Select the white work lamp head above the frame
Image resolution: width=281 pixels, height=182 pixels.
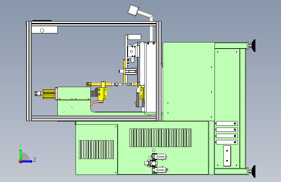(x=134, y=10)
